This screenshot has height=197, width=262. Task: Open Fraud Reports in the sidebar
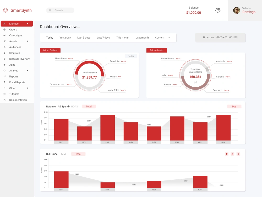[x=17, y=82]
